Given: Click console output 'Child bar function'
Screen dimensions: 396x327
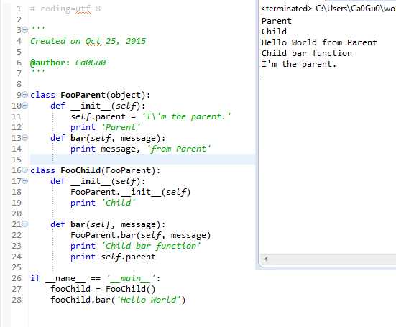Looking at the screenshot, I should tap(307, 53).
